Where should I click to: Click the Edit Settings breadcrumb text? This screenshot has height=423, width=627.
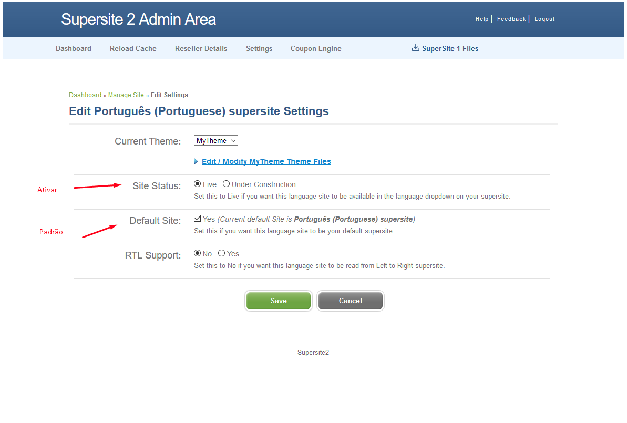point(169,95)
